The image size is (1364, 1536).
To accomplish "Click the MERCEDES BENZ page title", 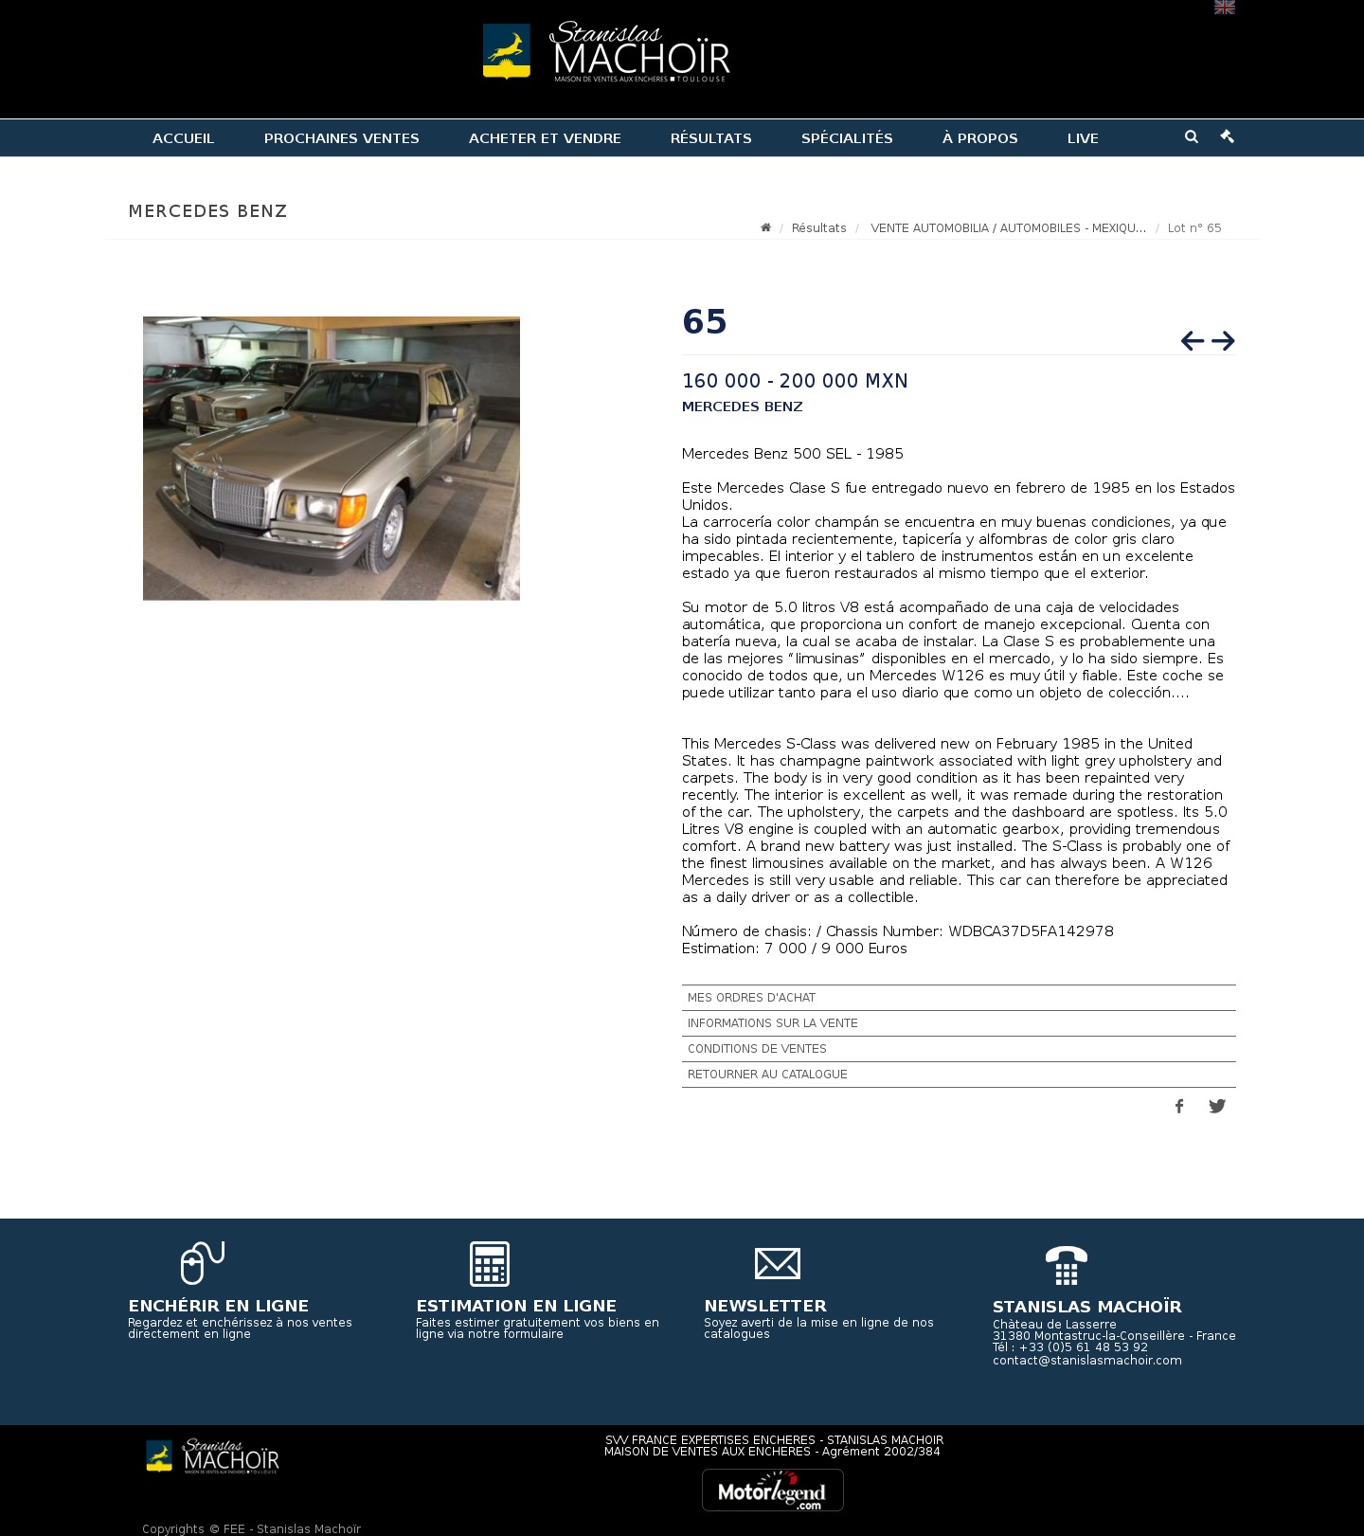I will [207, 211].
